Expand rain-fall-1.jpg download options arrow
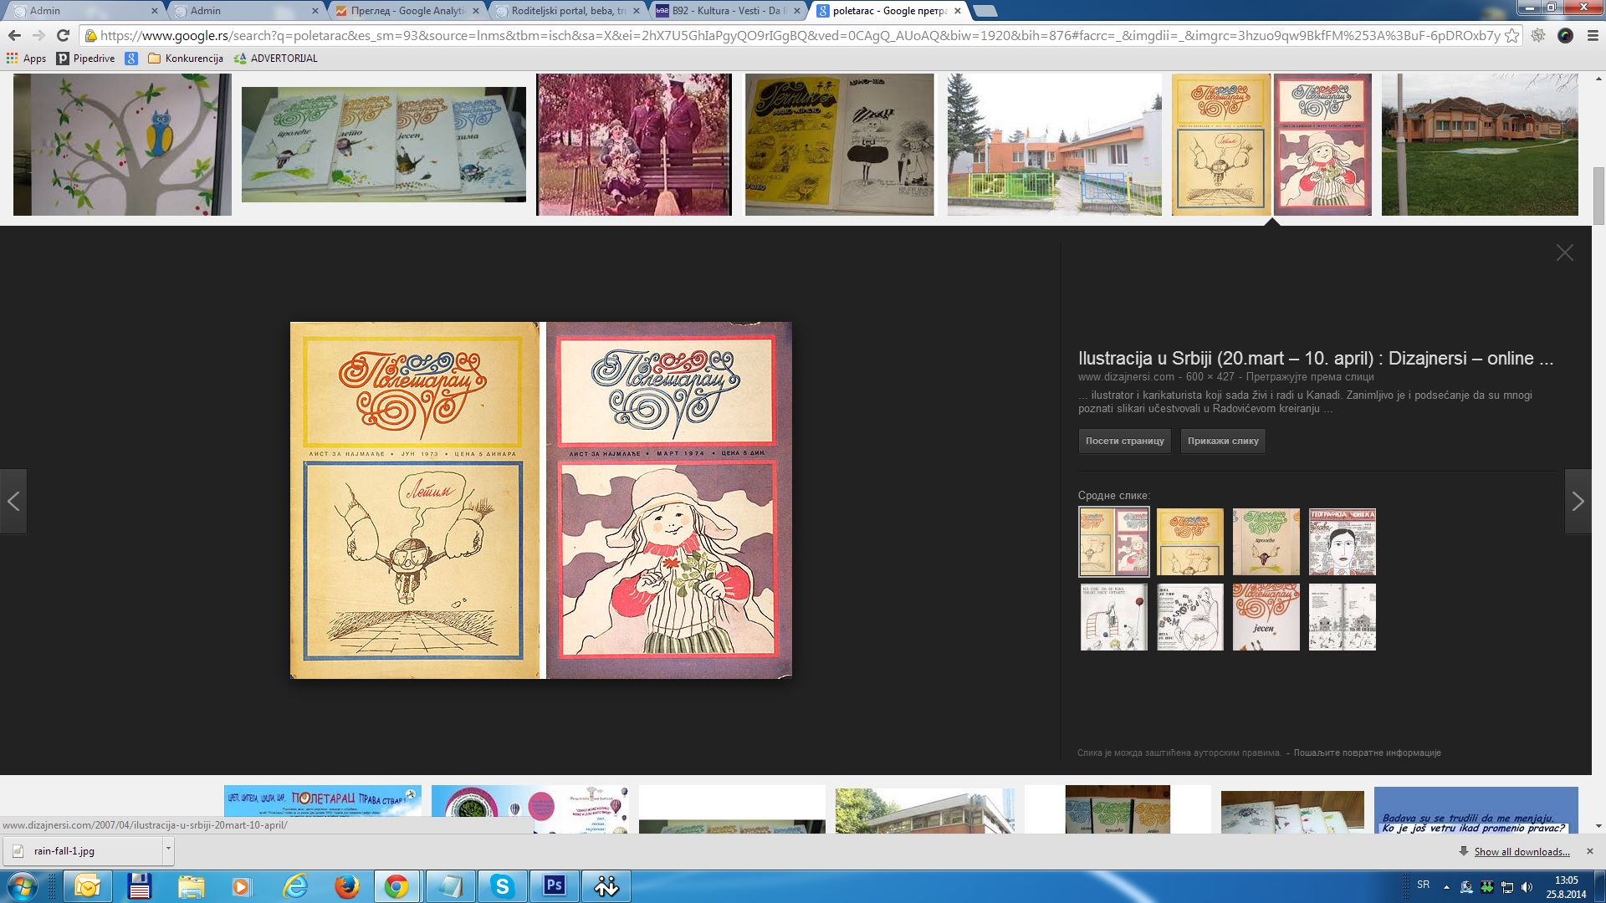This screenshot has width=1606, height=903. (x=168, y=849)
